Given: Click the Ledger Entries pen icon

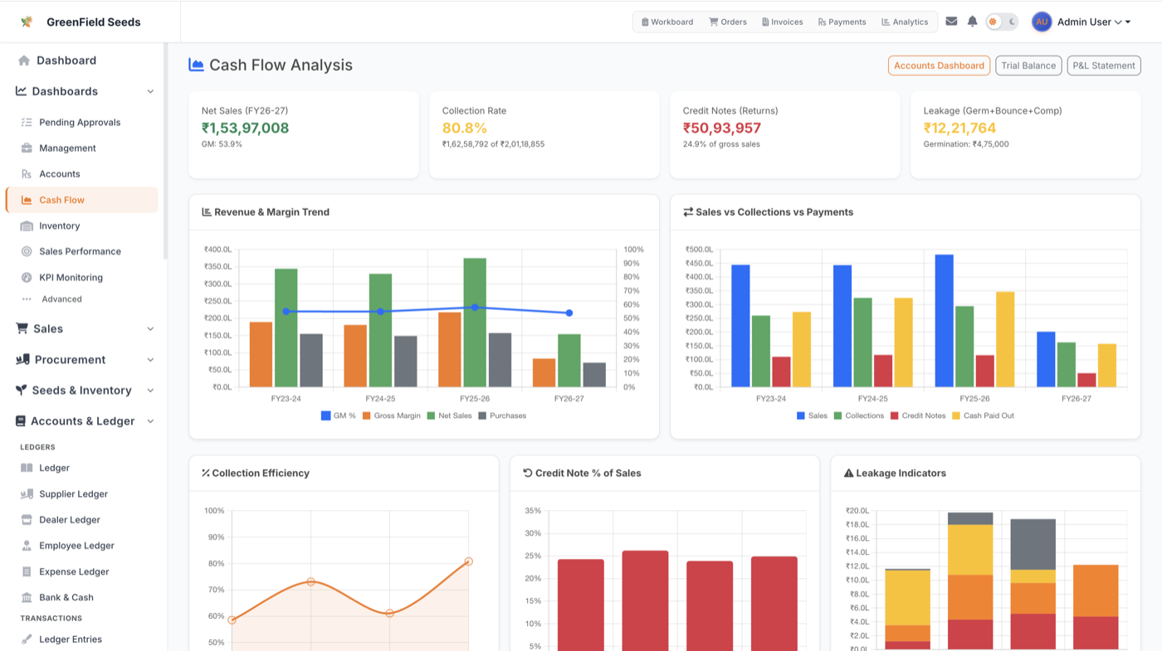Looking at the screenshot, I should click(27, 639).
